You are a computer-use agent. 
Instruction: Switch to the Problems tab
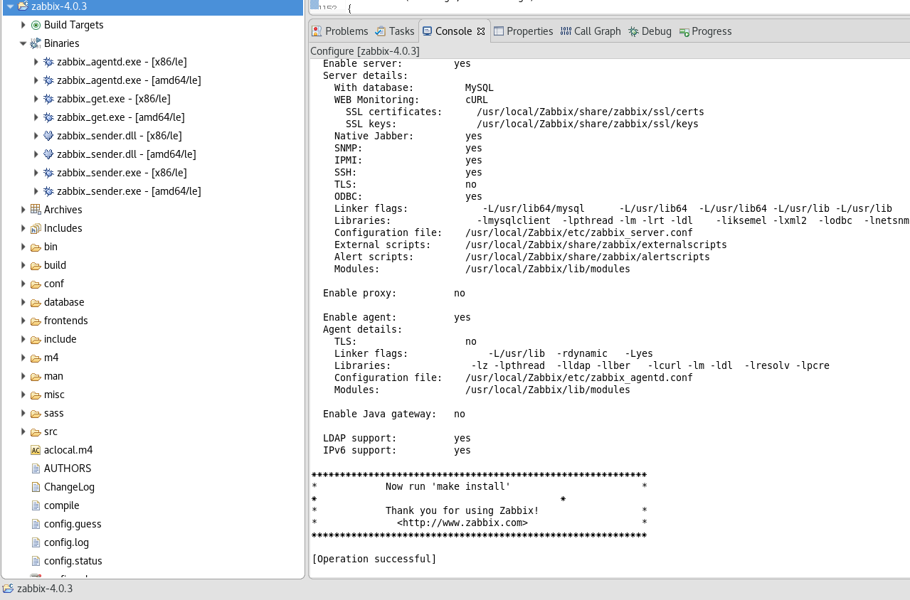coord(340,31)
